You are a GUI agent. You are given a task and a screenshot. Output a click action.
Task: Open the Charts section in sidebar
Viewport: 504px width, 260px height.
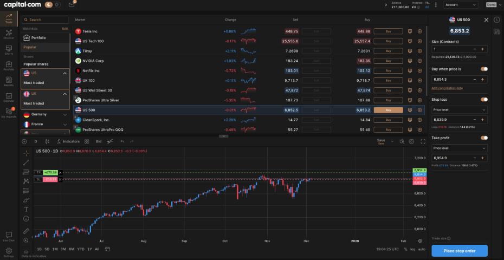tap(9, 50)
